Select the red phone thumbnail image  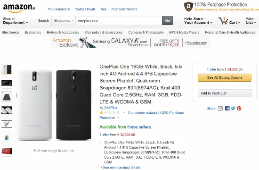pyautogui.click(x=7, y=151)
